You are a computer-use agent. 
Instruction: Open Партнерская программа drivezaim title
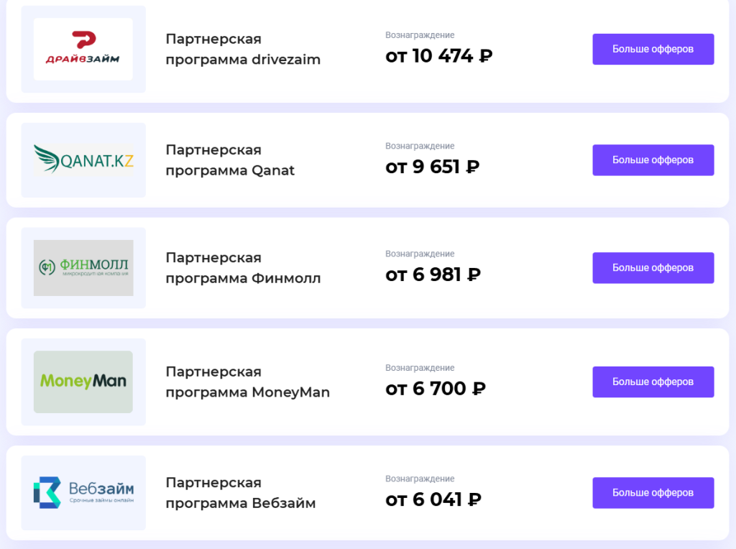(x=243, y=49)
